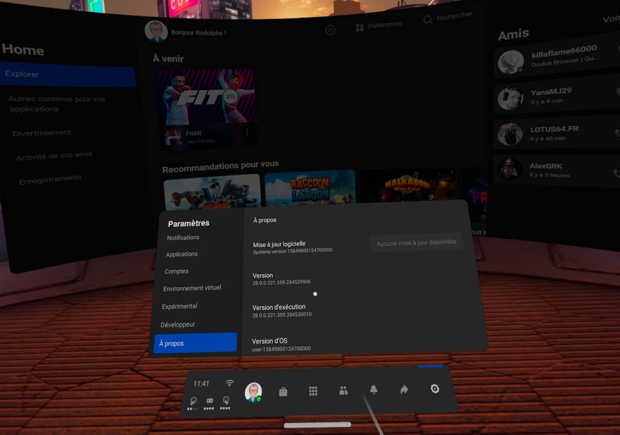Select Notifications in Paramètres
This screenshot has width=620, height=435.
pos(183,237)
